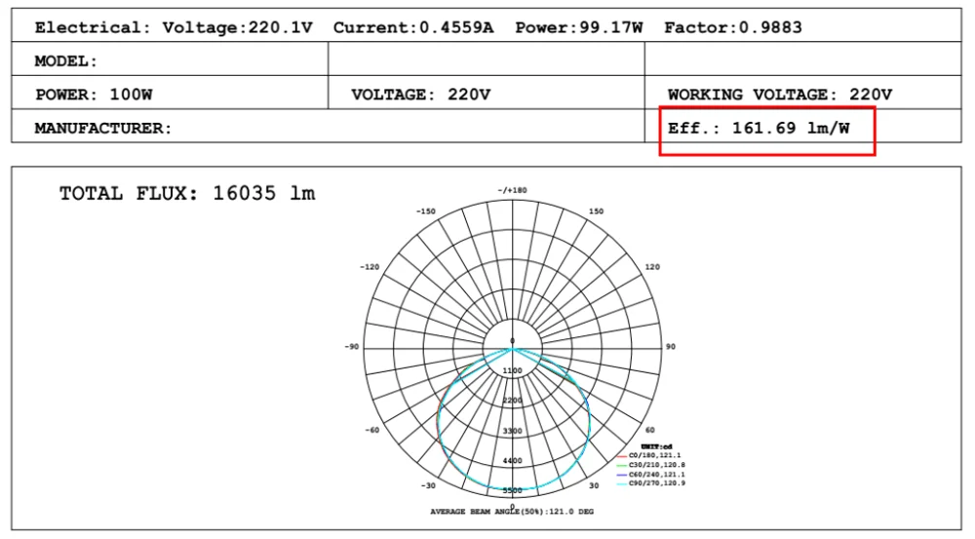Select the POWER: 100W cell

94,95
